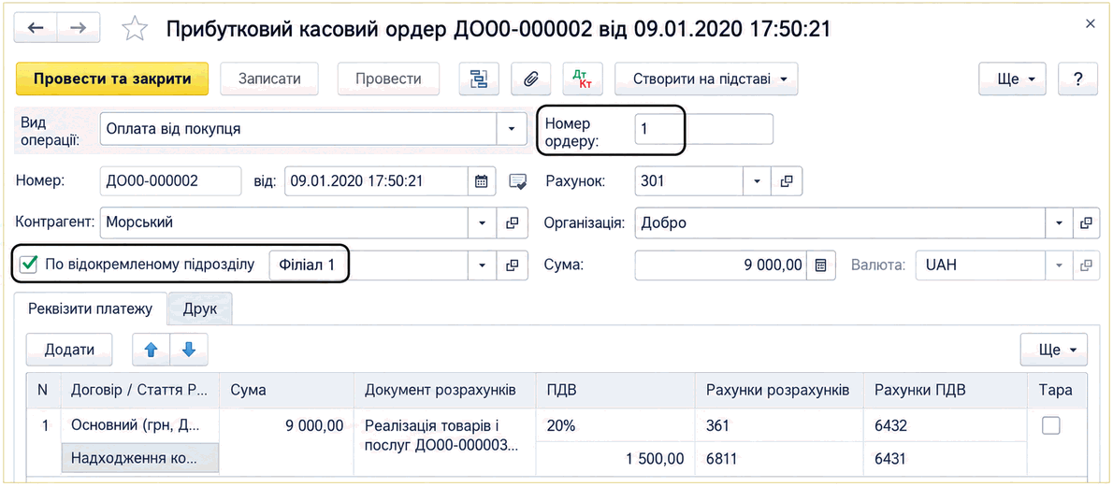Add document to favorites with star icon
The image size is (1113, 487).
tap(135, 28)
